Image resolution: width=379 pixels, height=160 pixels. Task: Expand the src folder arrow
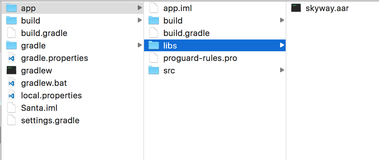coord(282,70)
